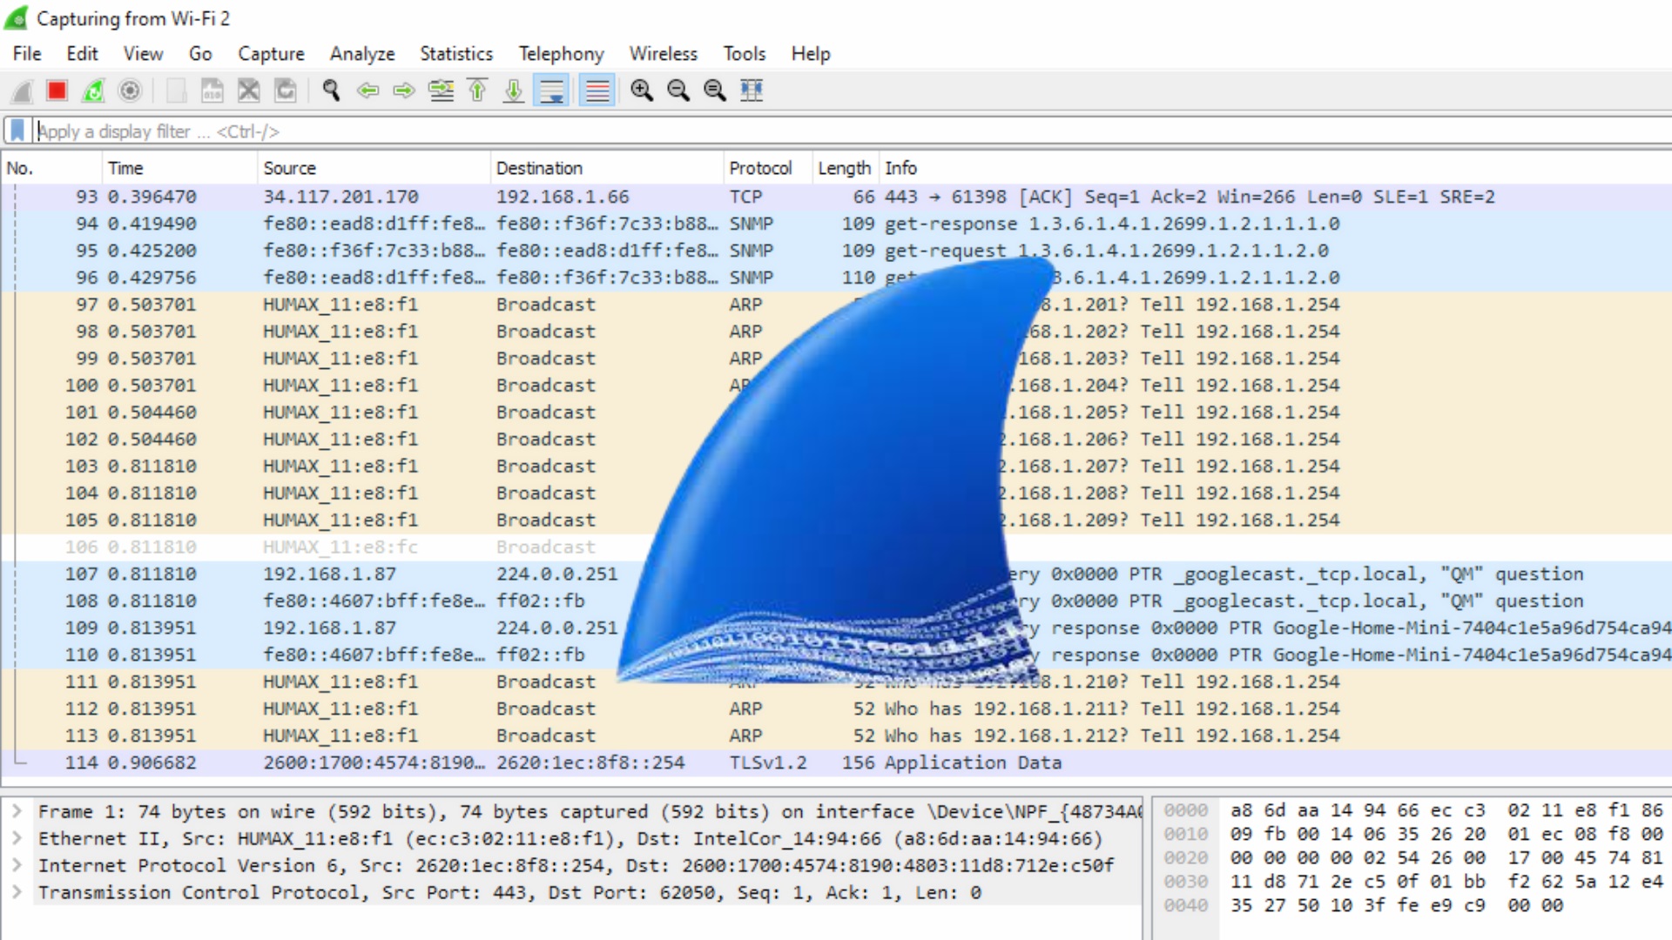The height and width of the screenshot is (940, 1672).
Task: Go to the first packet
Action: pos(477,91)
